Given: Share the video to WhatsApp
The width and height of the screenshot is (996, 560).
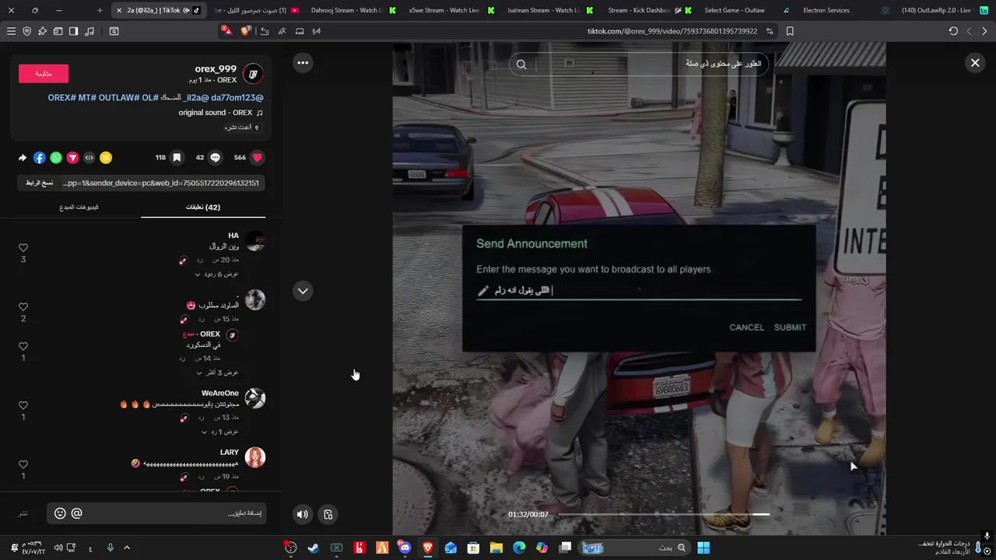Looking at the screenshot, I should pos(56,158).
